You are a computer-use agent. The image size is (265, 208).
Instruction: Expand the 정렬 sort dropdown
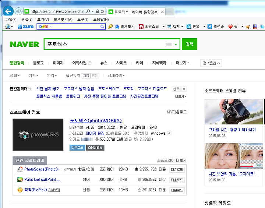pos(15,75)
